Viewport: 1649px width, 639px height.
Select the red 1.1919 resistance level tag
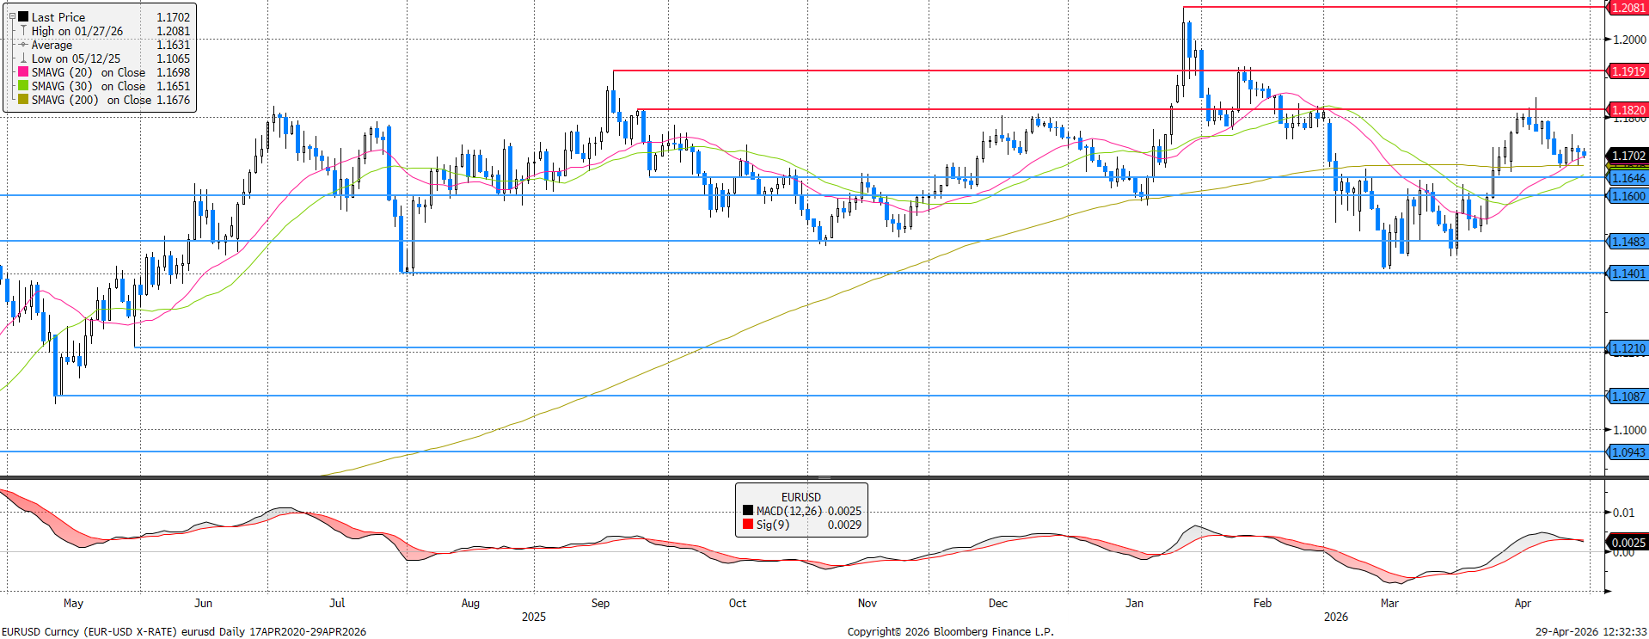pos(1627,71)
